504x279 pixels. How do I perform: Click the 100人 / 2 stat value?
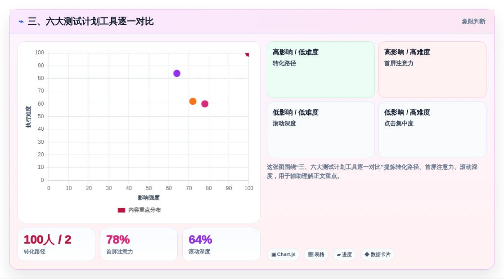point(48,240)
